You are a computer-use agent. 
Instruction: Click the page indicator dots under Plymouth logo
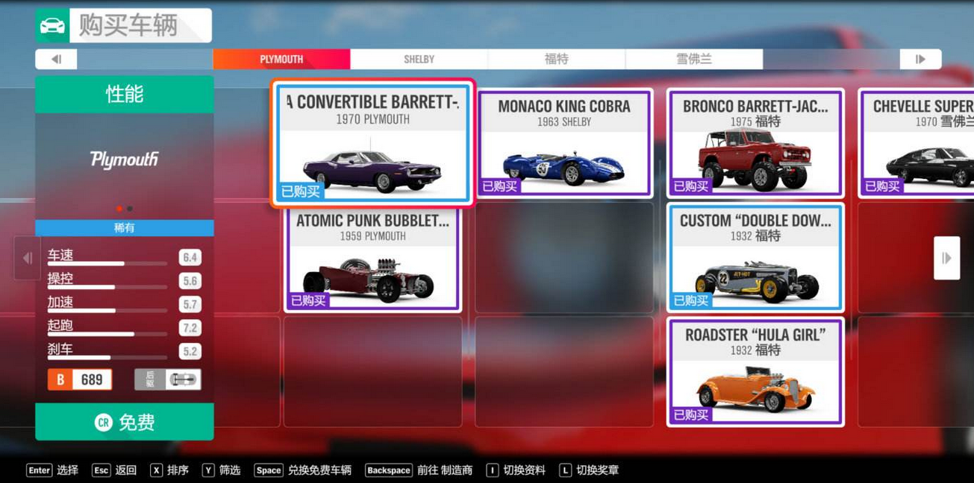[125, 209]
